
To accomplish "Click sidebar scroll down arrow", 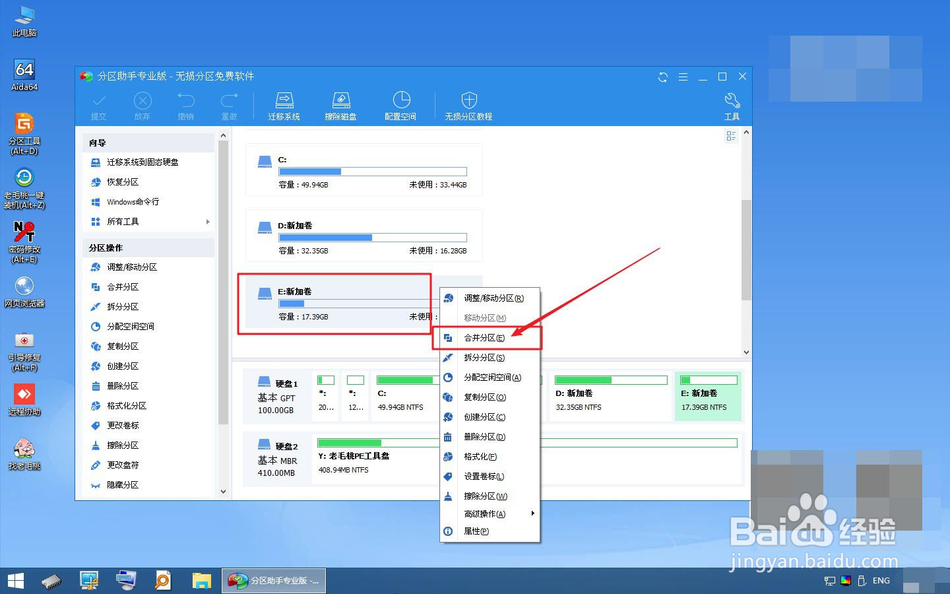I will 223,491.
